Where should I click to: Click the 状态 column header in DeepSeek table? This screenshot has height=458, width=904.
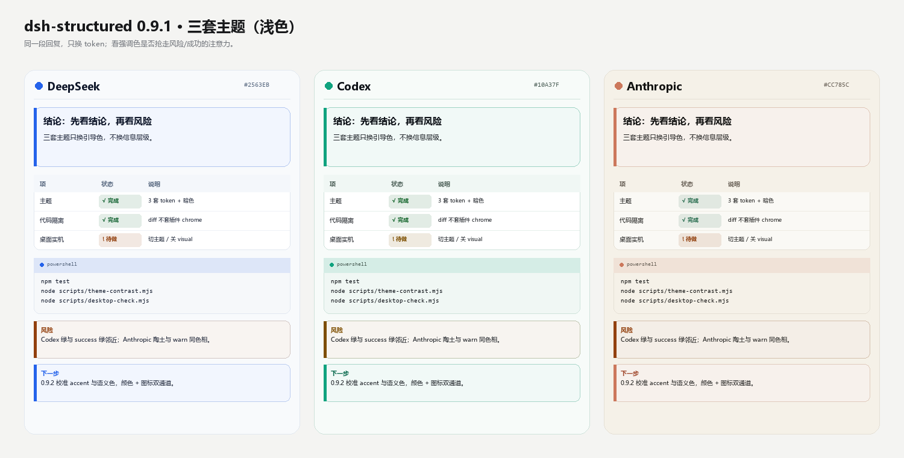(107, 184)
